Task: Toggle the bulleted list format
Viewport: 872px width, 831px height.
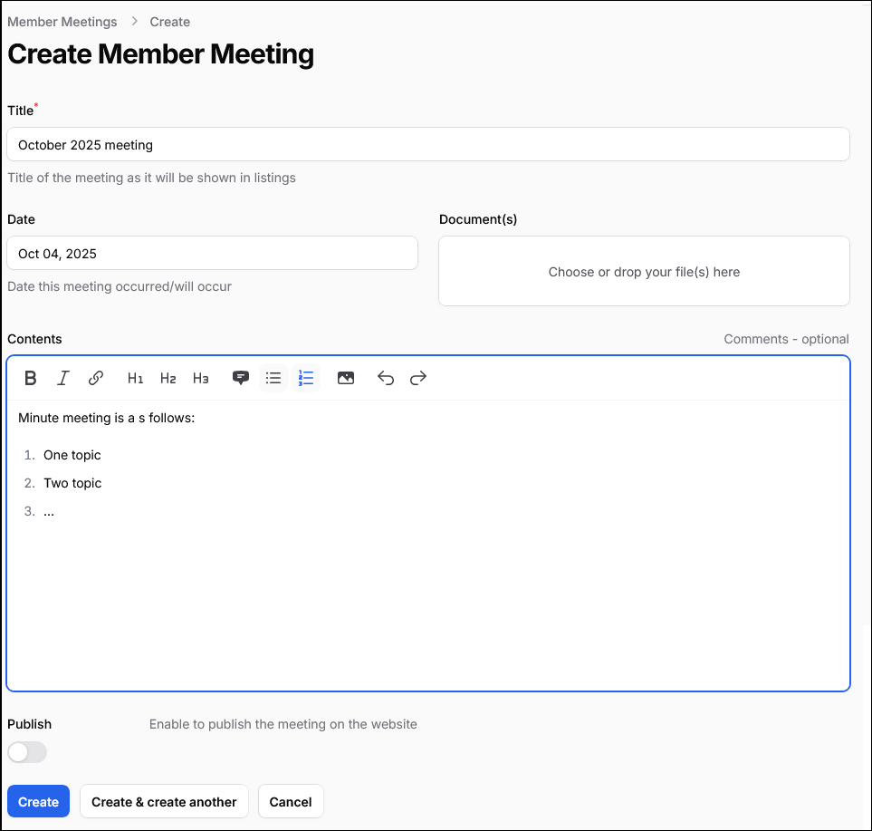Action: click(273, 378)
